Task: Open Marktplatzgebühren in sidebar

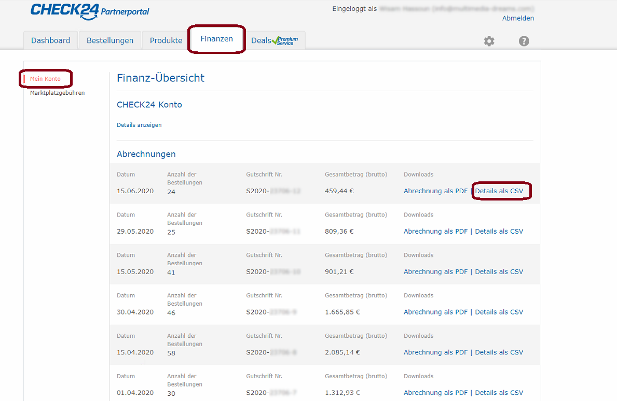Action: tap(57, 93)
